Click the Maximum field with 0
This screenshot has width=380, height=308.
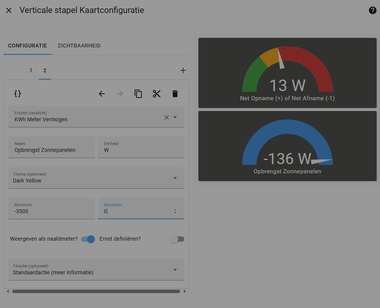point(141,208)
